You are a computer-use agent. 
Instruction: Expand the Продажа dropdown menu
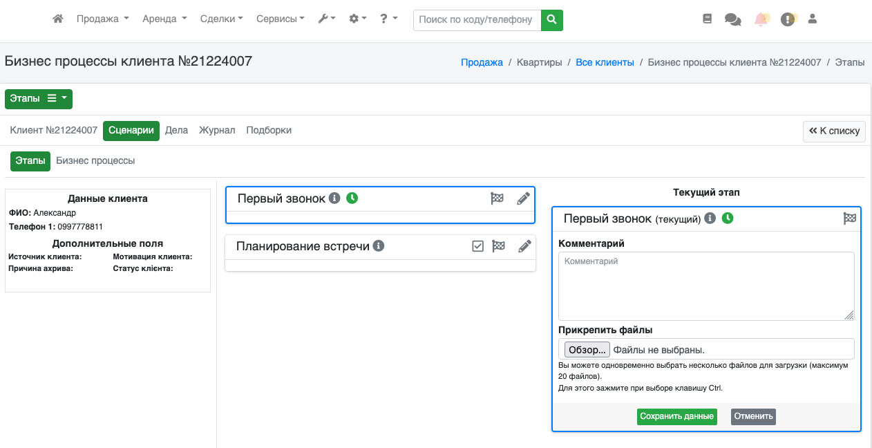coord(102,19)
